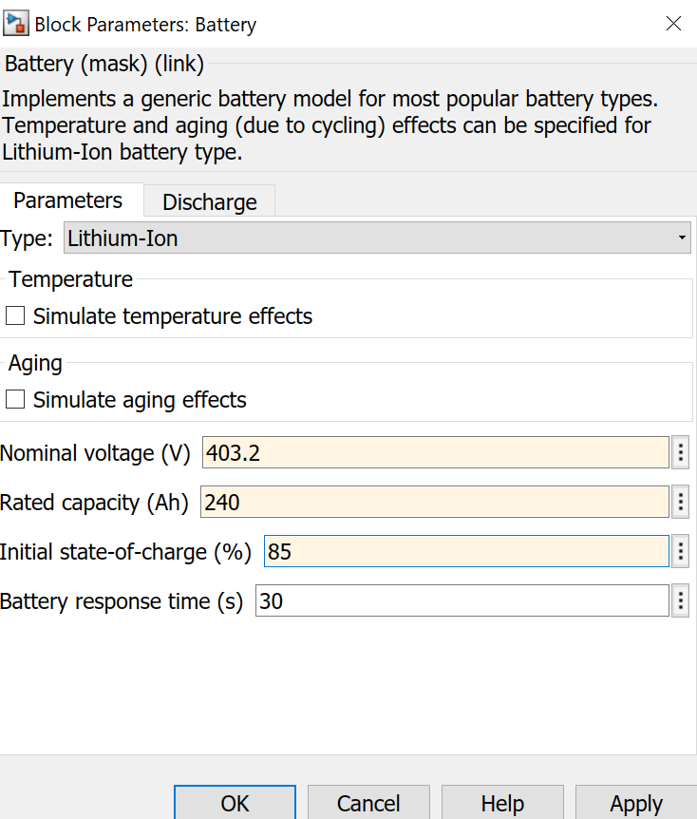Click the Cancel button

pos(368,804)
